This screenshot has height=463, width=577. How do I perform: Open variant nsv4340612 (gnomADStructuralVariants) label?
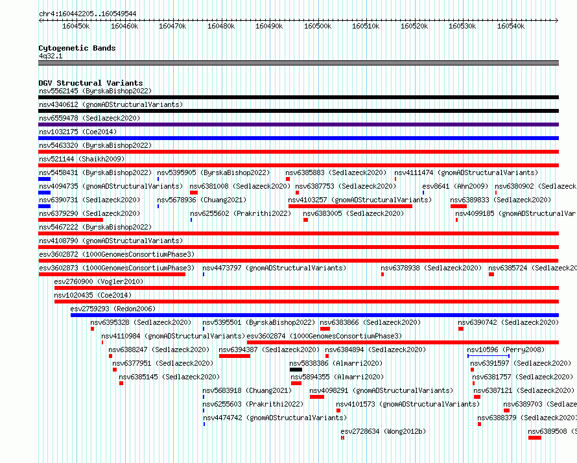[111, 104]
